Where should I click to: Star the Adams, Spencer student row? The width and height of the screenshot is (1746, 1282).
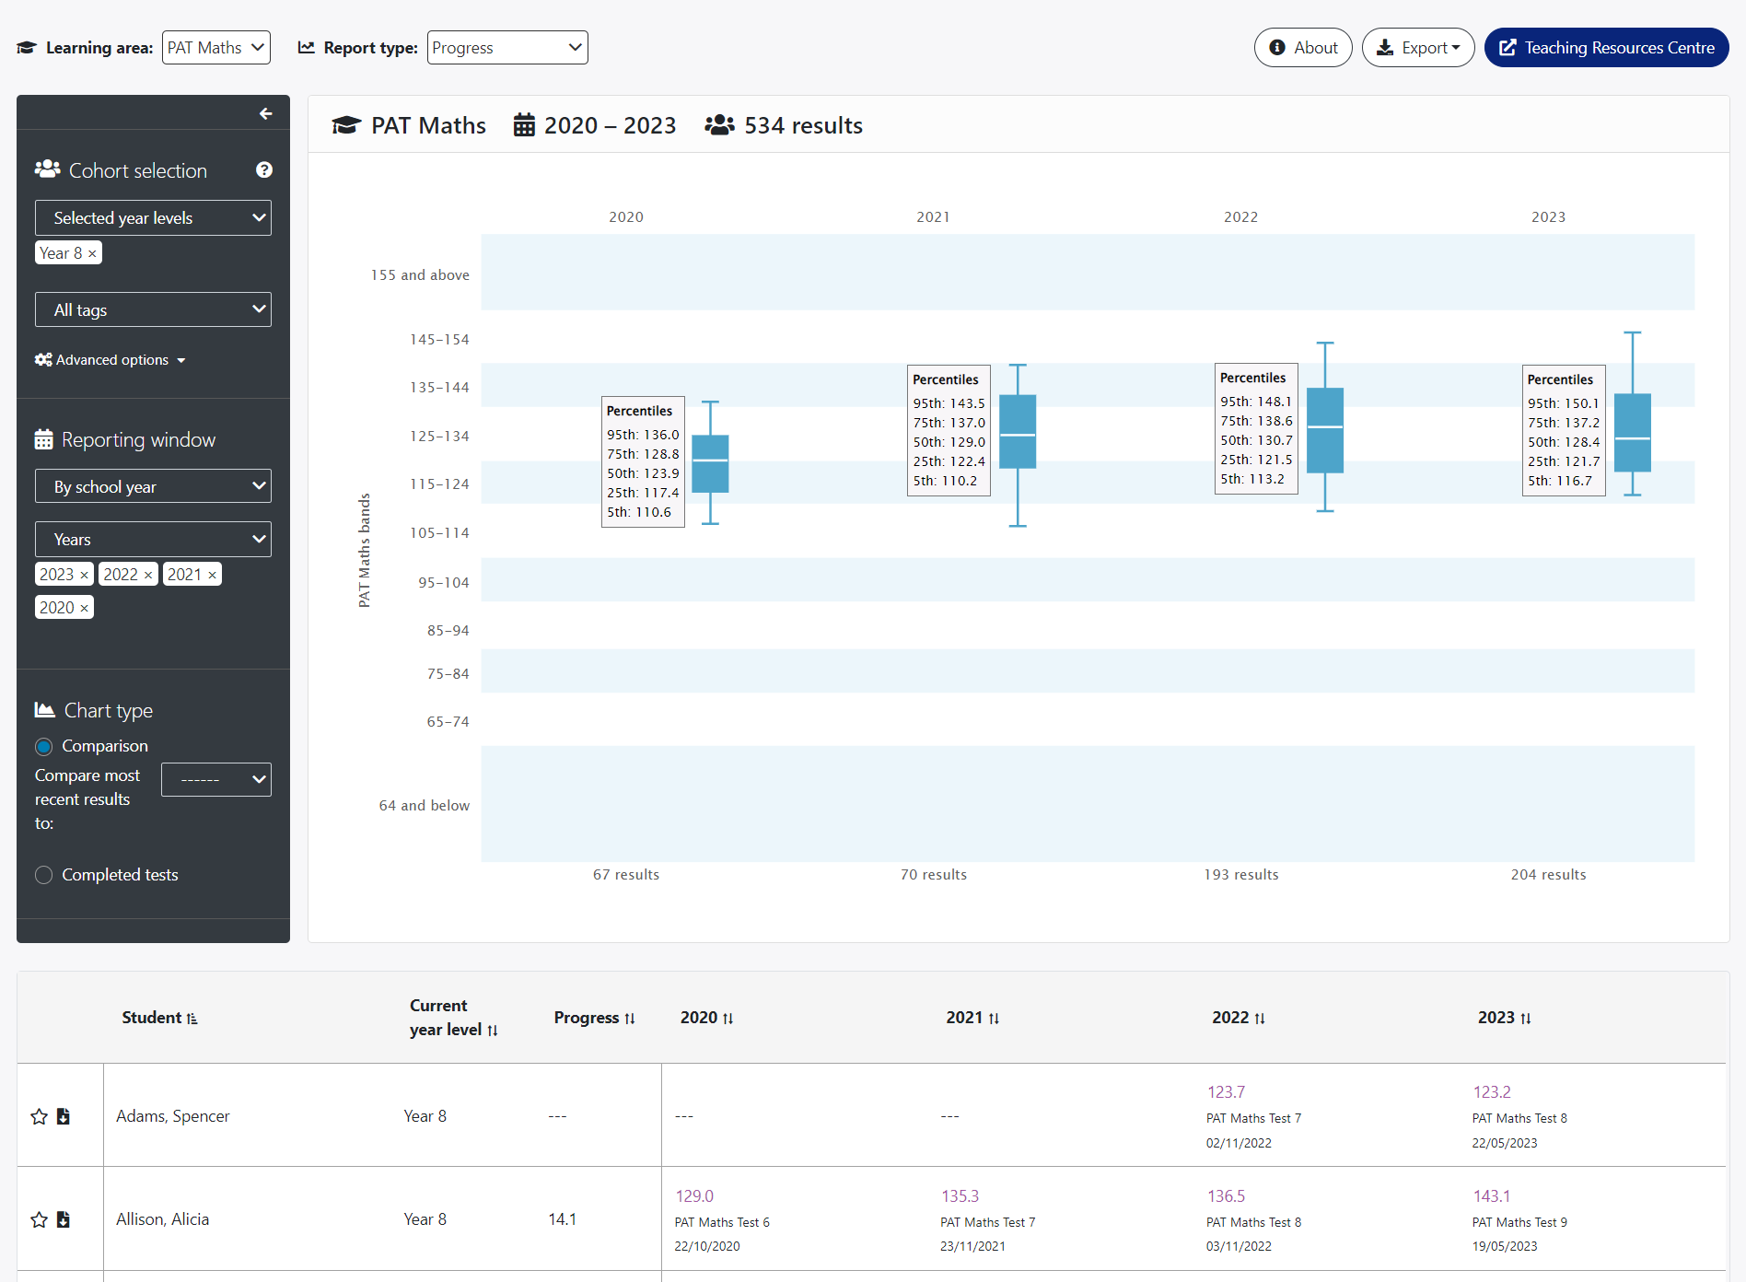point(39,1116)
